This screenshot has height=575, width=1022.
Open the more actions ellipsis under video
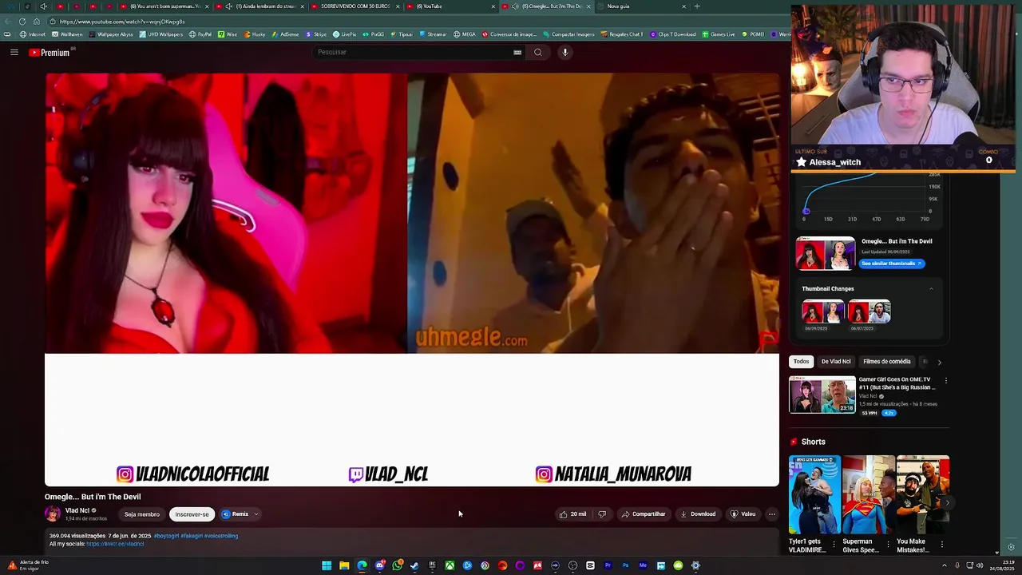[x=771, y=514]
